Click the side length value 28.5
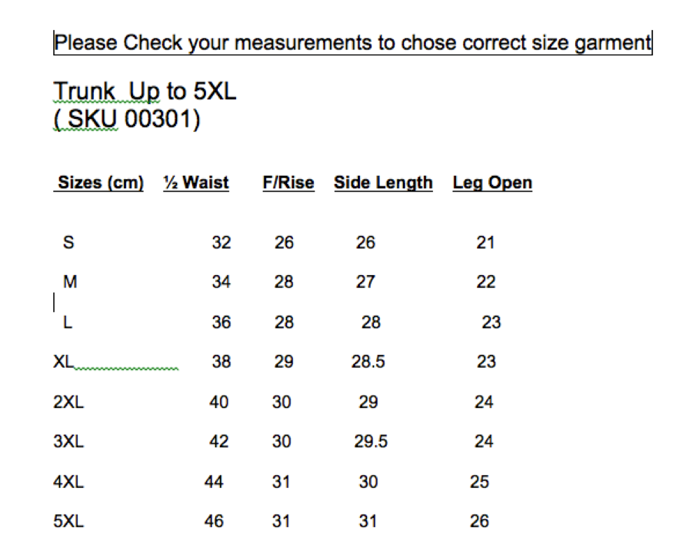This screenshot has height=548, width=683. (368, 362)
